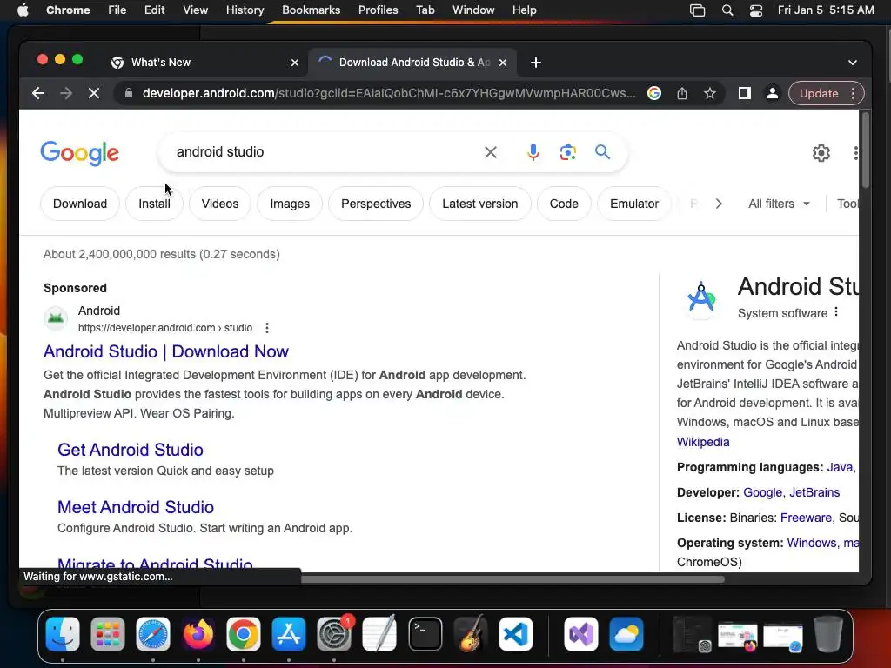Image resolution: width=891 pixels, height=668 pixels.
Task: Click the Google logo
Action: [x=79, y=153]
